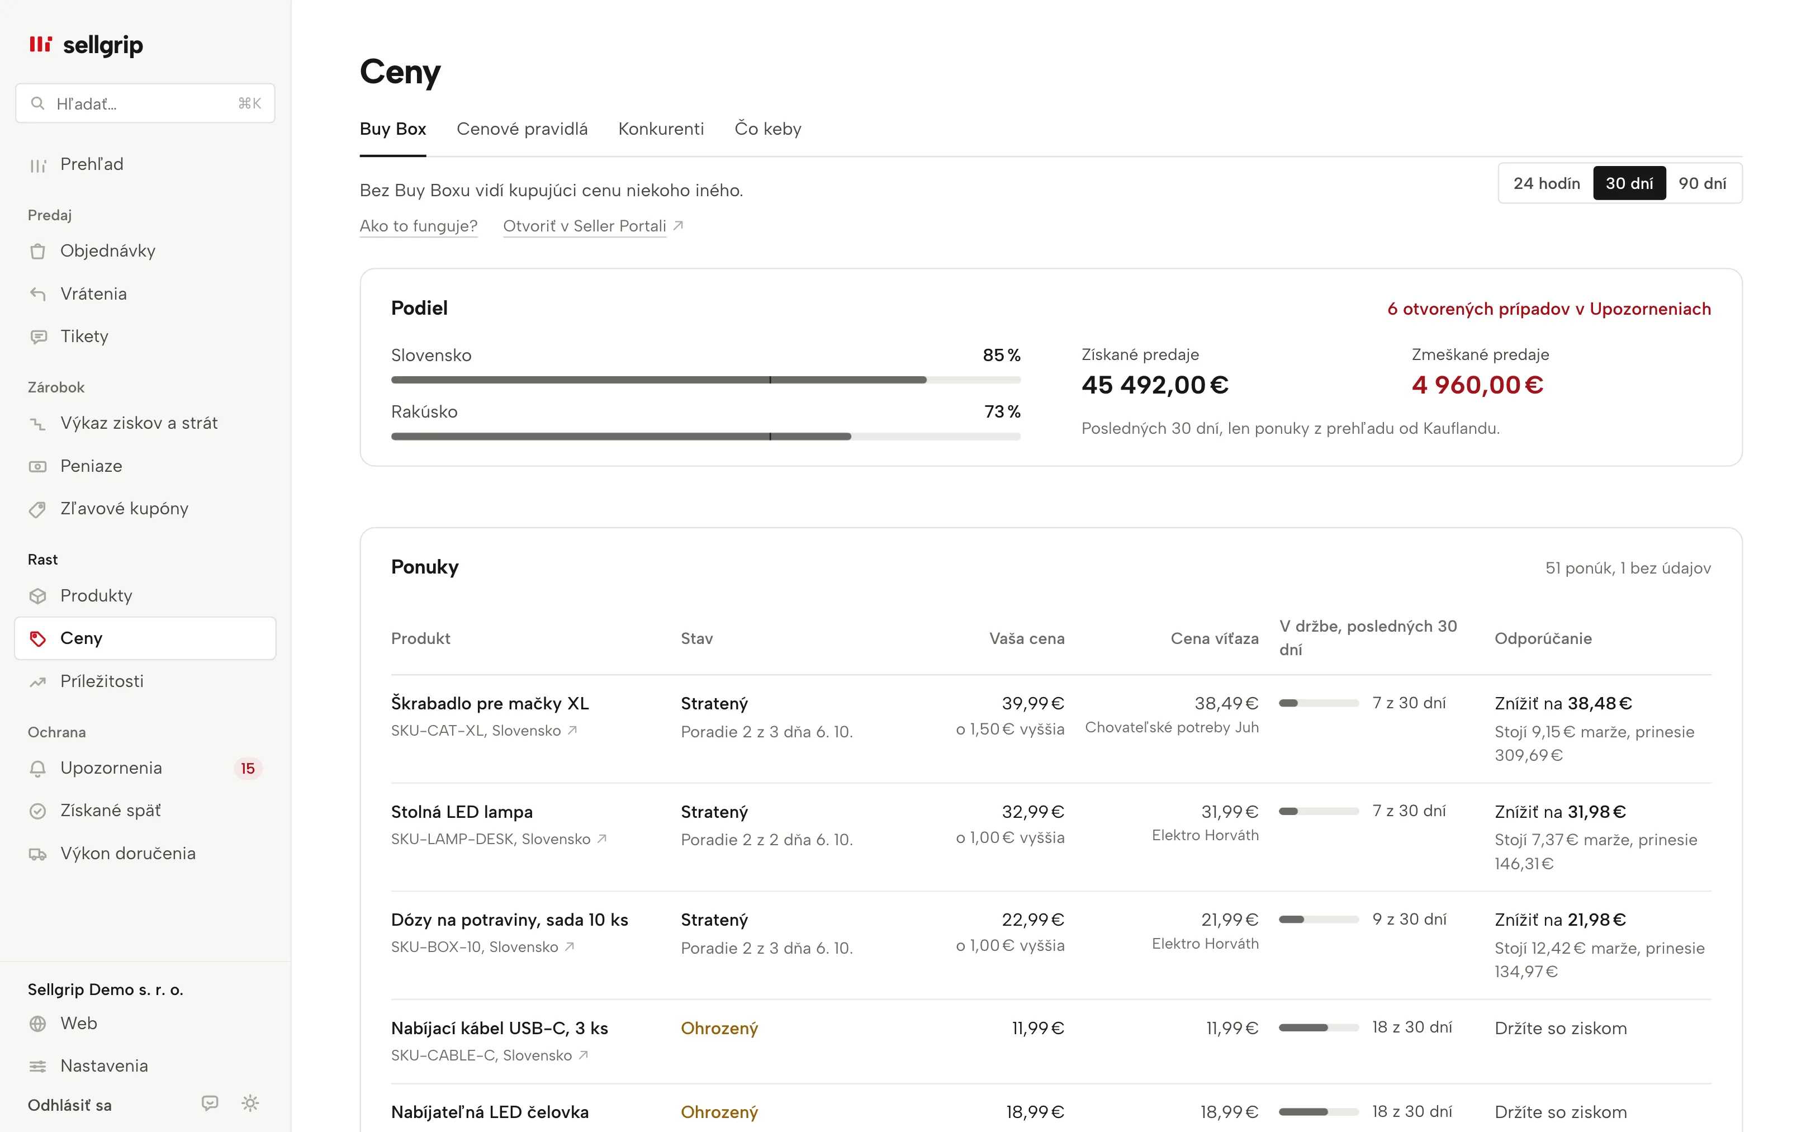The width and height of the screenshot is (1811, 1132).
Task: Switch to the Cenové pravidlá tab
Action: [x=523, y=129]
